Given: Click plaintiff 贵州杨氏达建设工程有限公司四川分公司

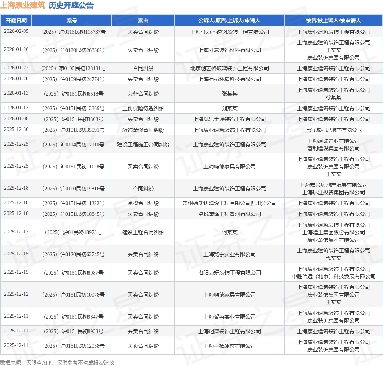Looking at the screenshot, I should (x=230, y=203).
